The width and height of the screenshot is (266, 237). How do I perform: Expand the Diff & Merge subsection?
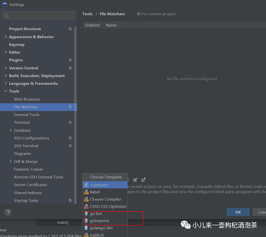tap(11, 161)
